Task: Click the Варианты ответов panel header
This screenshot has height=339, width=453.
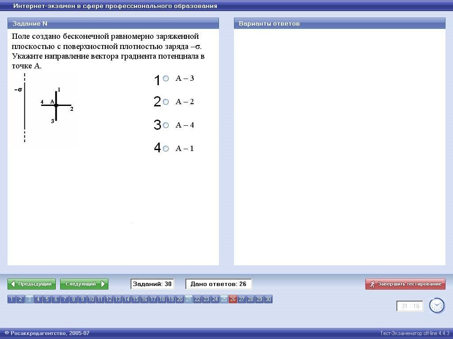Action: click(339, 23)
